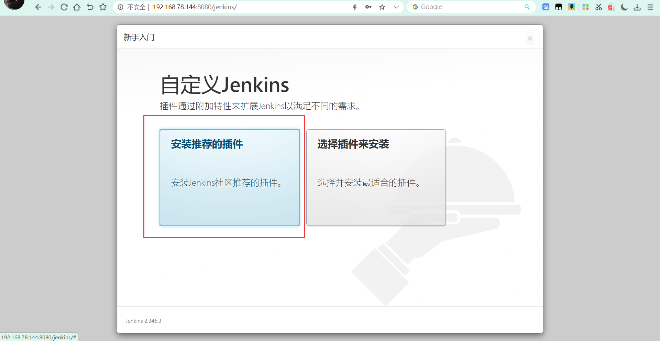Close the 新手入门 setup dialog

point(530,38)
